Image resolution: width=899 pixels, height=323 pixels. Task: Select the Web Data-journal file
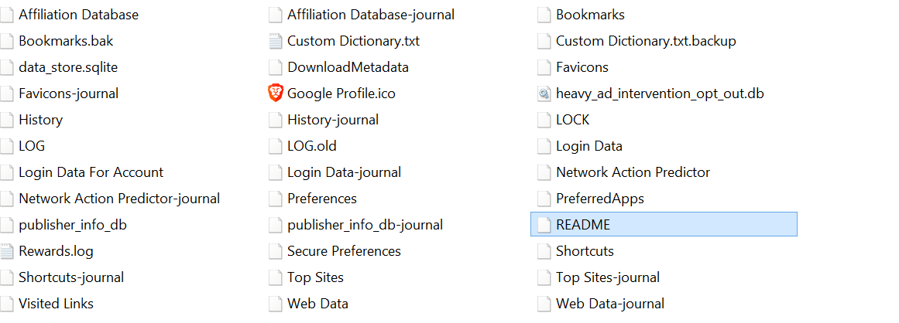[610, 304]
